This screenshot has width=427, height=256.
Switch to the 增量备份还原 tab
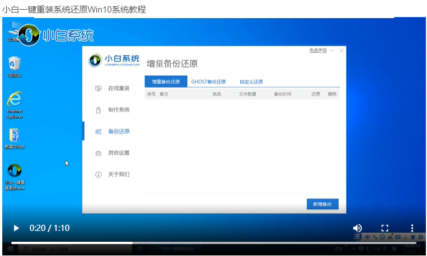tap(166, 81)
